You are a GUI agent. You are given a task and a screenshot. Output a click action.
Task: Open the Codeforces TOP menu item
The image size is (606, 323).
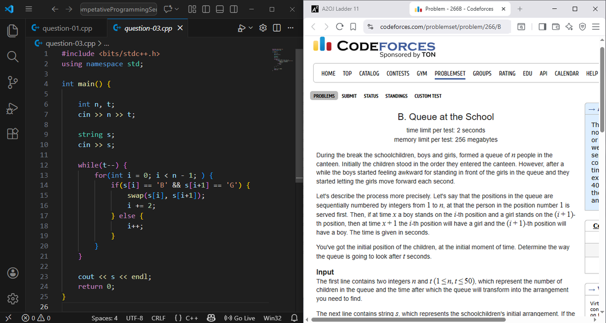tap(347, 73)
